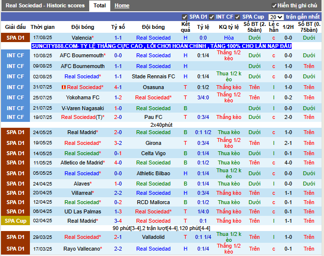Open the 3-4 score of SPA Cup match
Image resolution: width=324 pixels, height=256 pixels.
118,221
